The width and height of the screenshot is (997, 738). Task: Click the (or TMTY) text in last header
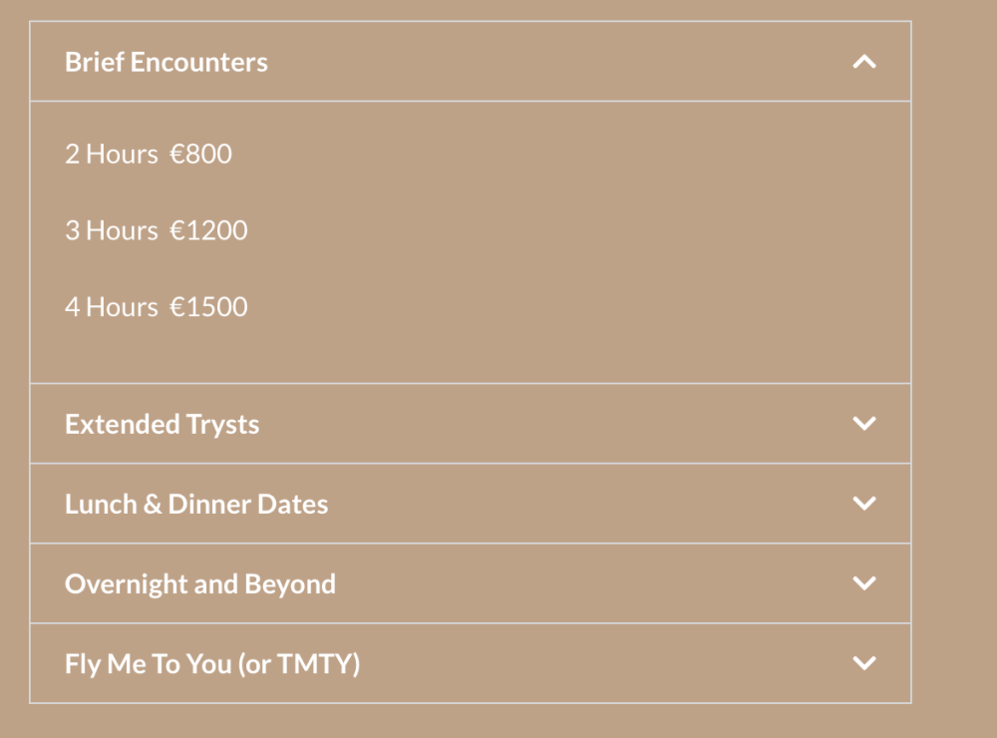coord(299,664)
